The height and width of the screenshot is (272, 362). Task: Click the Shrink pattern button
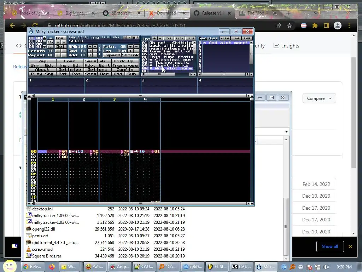[130, 55]
